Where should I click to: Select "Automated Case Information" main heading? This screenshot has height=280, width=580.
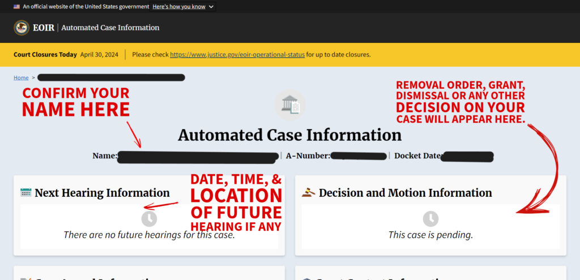[x=289, y=135]
